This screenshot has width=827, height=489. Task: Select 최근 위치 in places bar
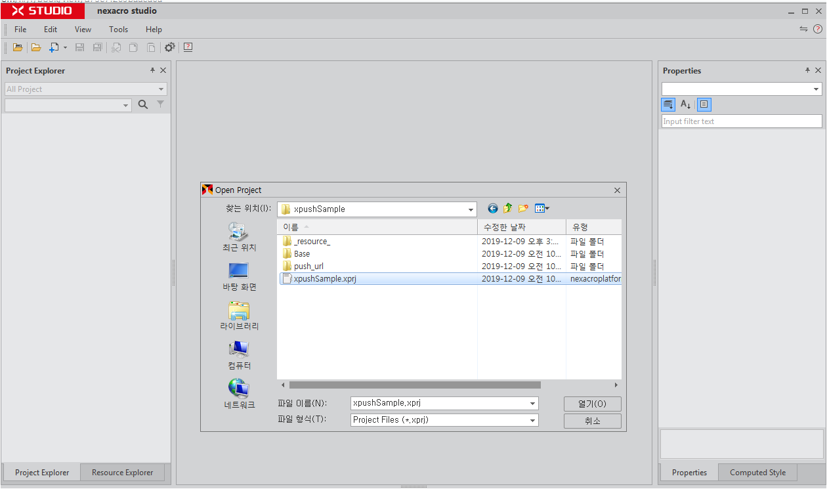coord(239,238)
